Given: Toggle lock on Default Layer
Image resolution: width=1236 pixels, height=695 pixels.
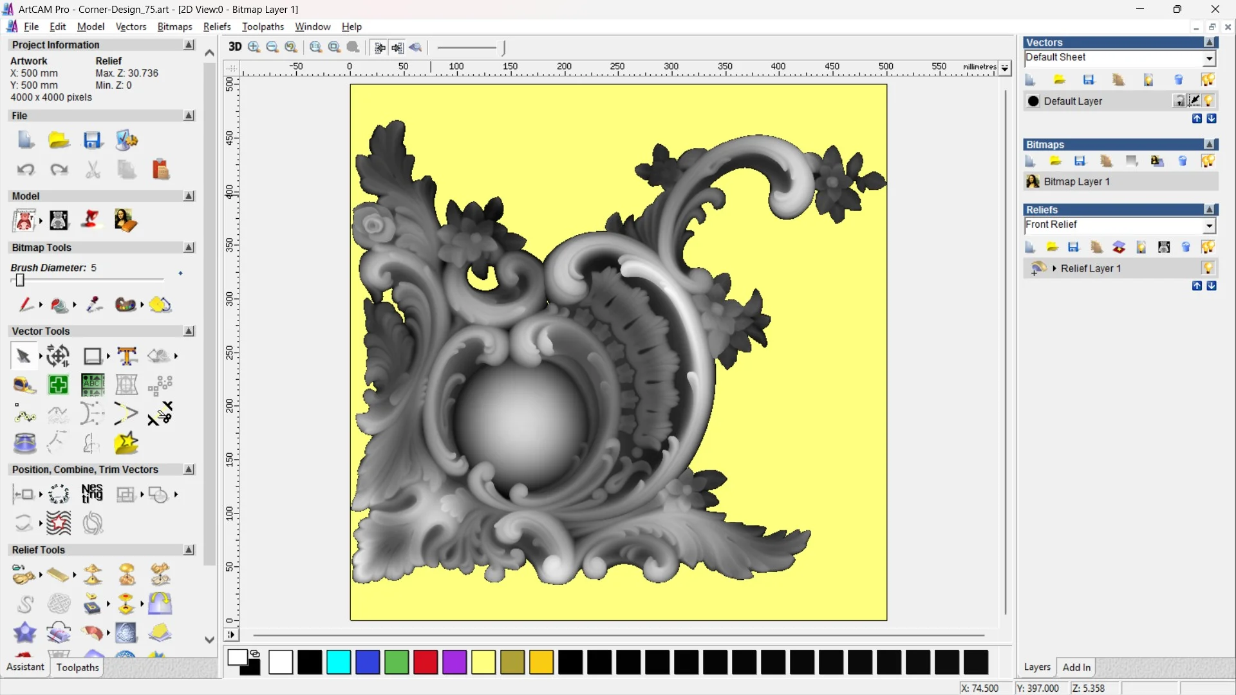Looking at the screenshot, I should coord(1179,101).
